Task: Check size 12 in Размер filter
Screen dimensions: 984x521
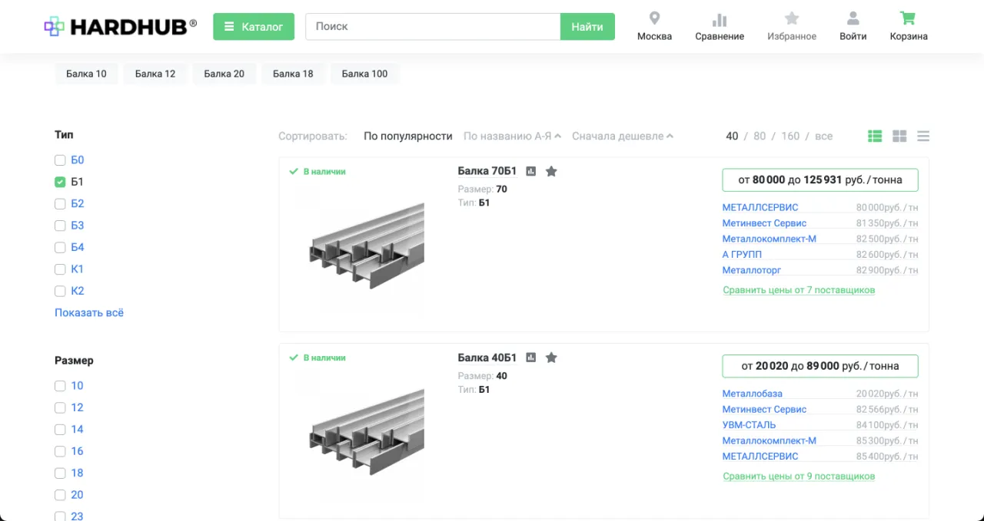Action: pyautogui.click(x=59, y=407)
